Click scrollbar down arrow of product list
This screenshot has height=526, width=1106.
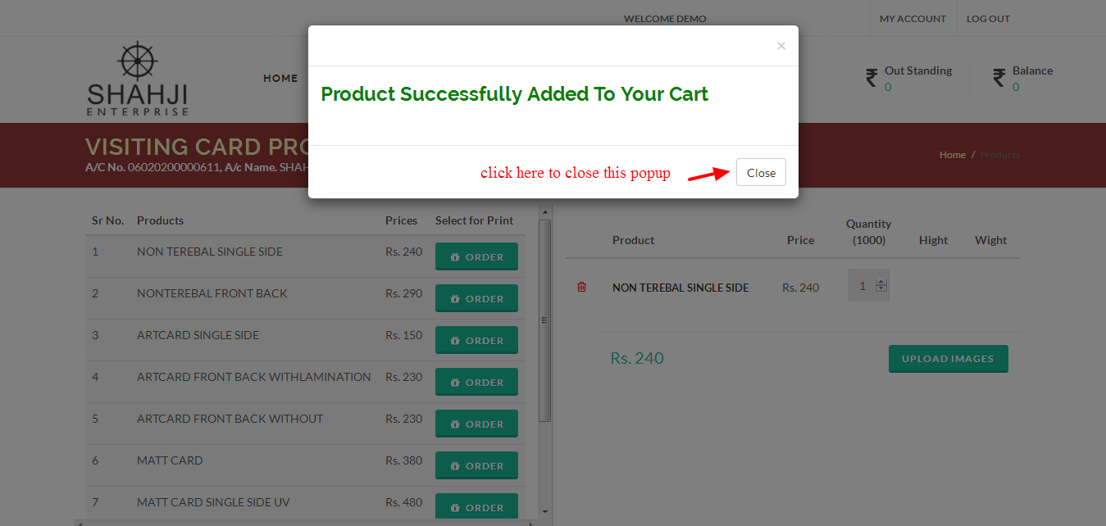[x=544, y=510]
